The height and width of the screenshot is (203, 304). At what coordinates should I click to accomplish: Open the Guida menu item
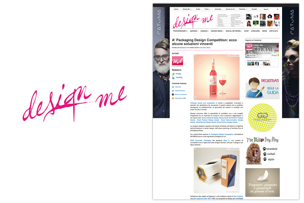(198, 9)
